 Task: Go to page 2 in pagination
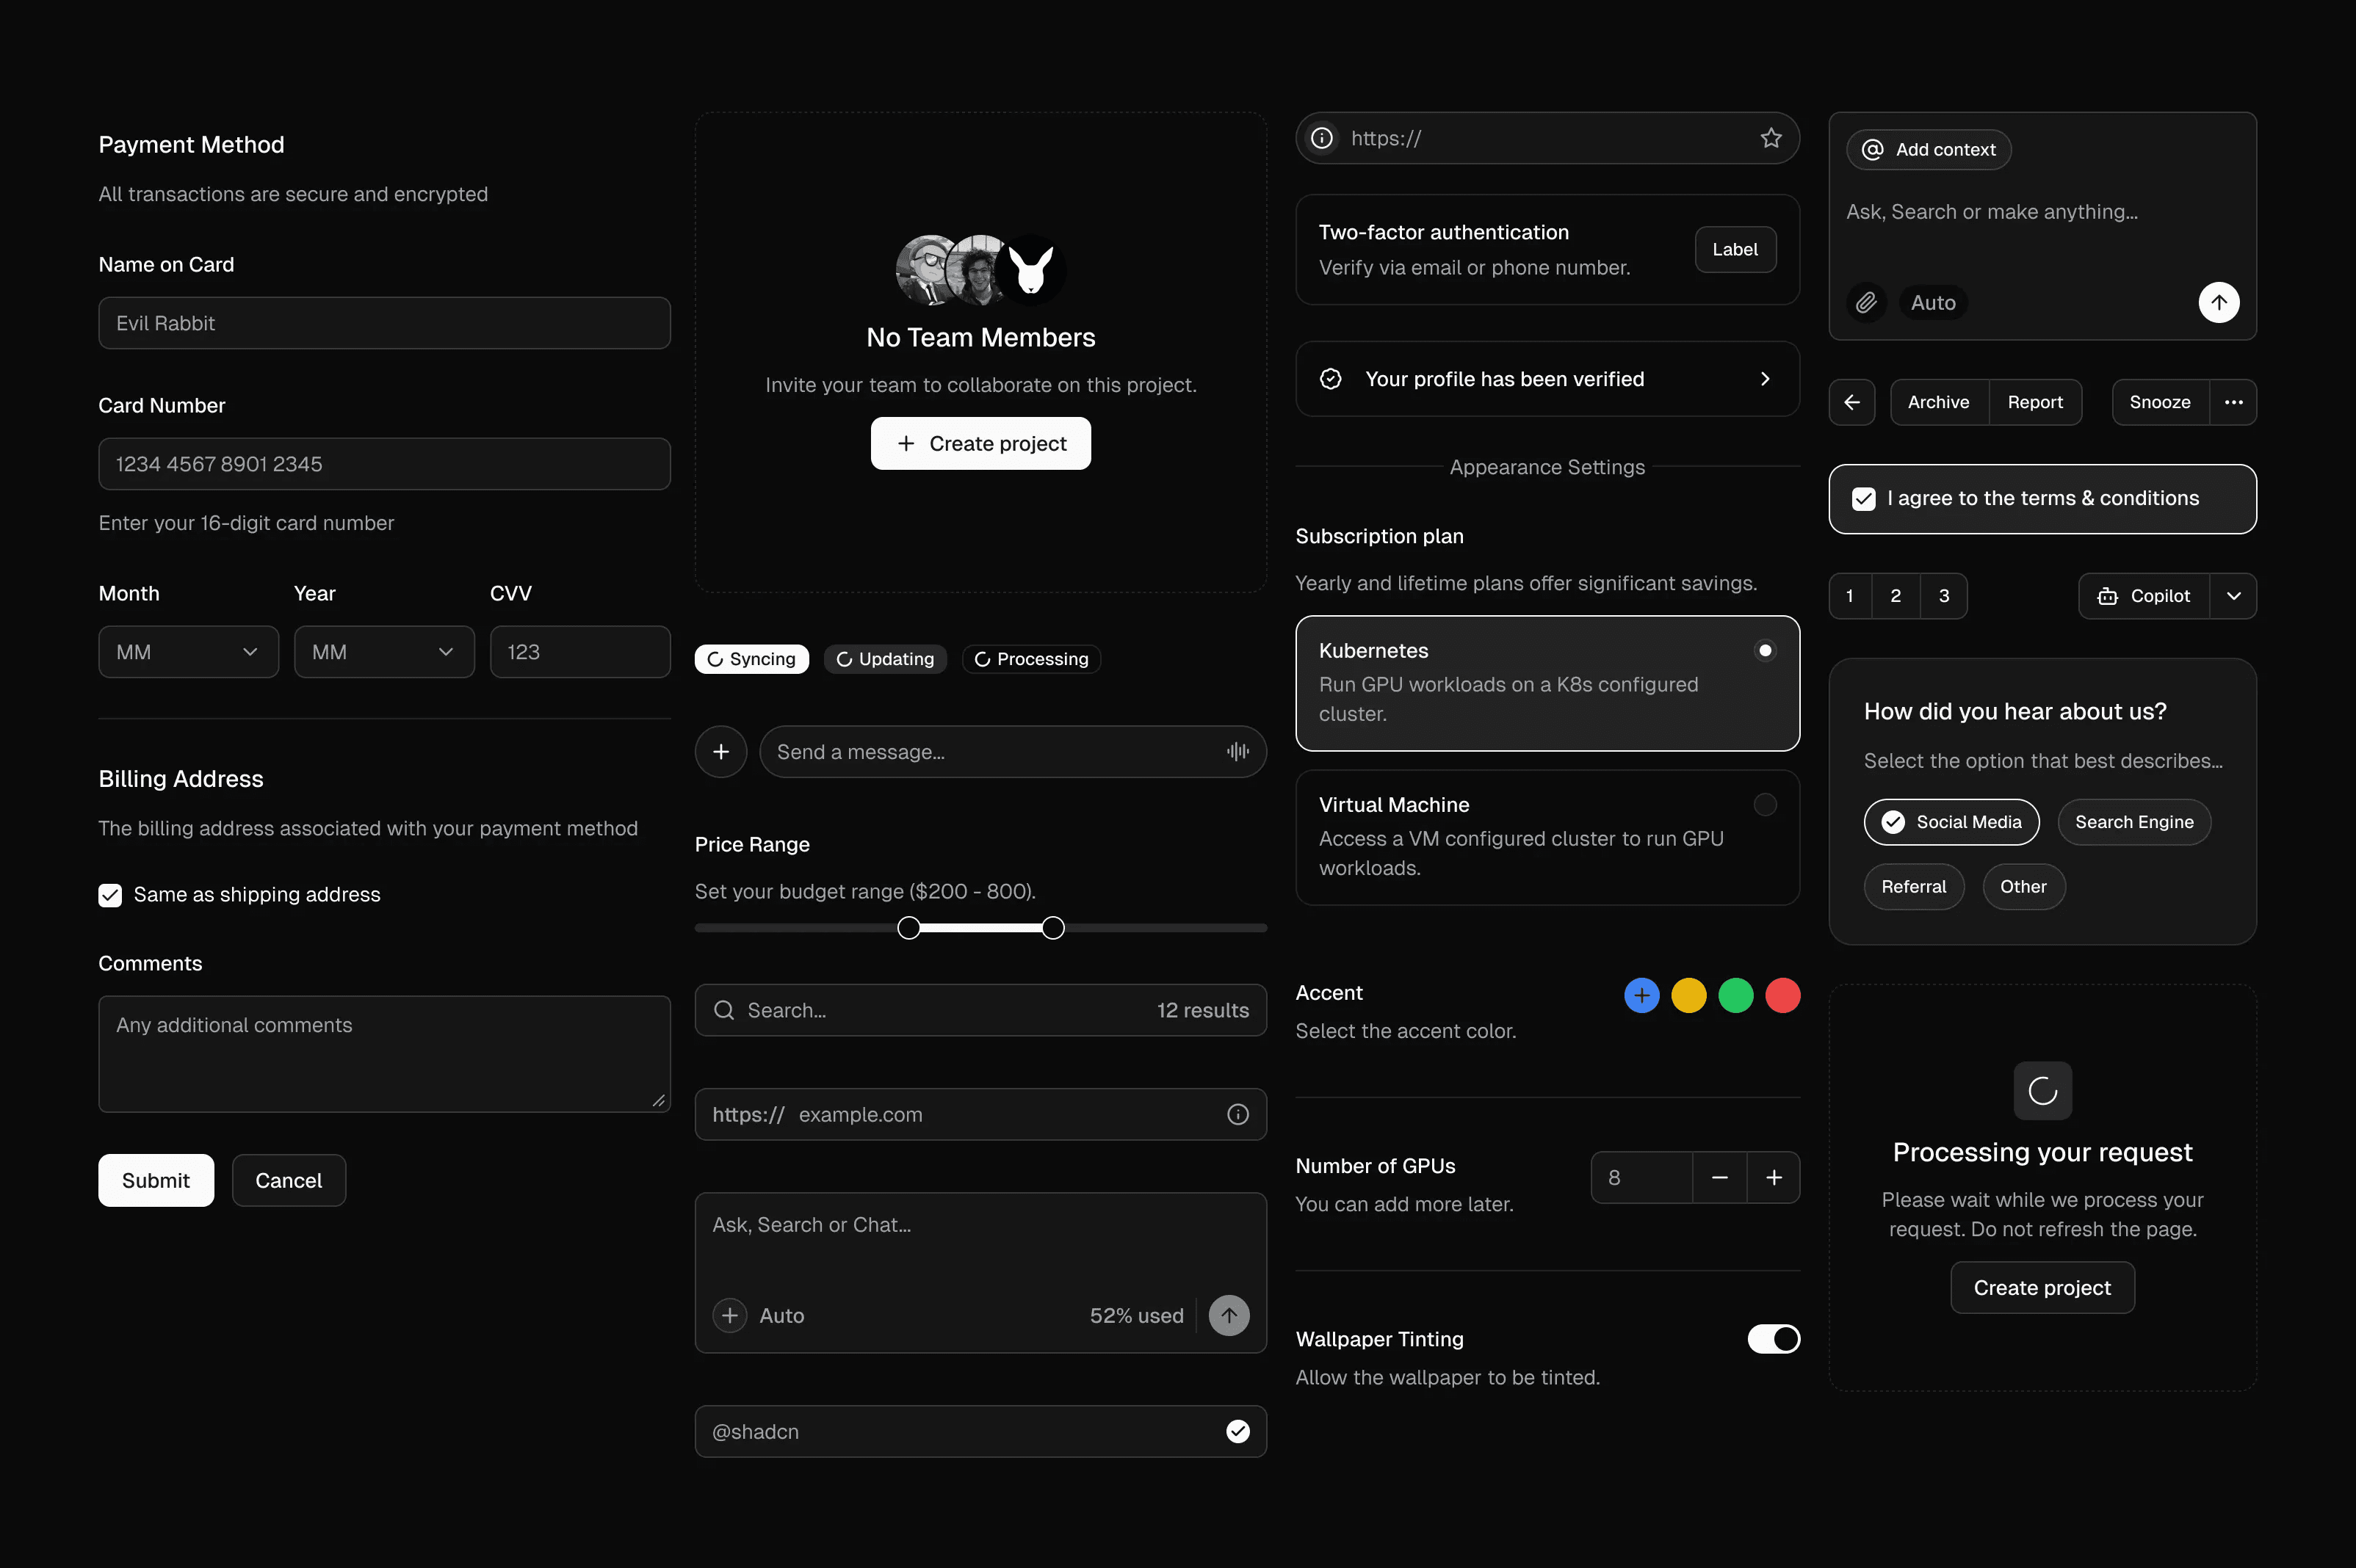coord(1895,596)
